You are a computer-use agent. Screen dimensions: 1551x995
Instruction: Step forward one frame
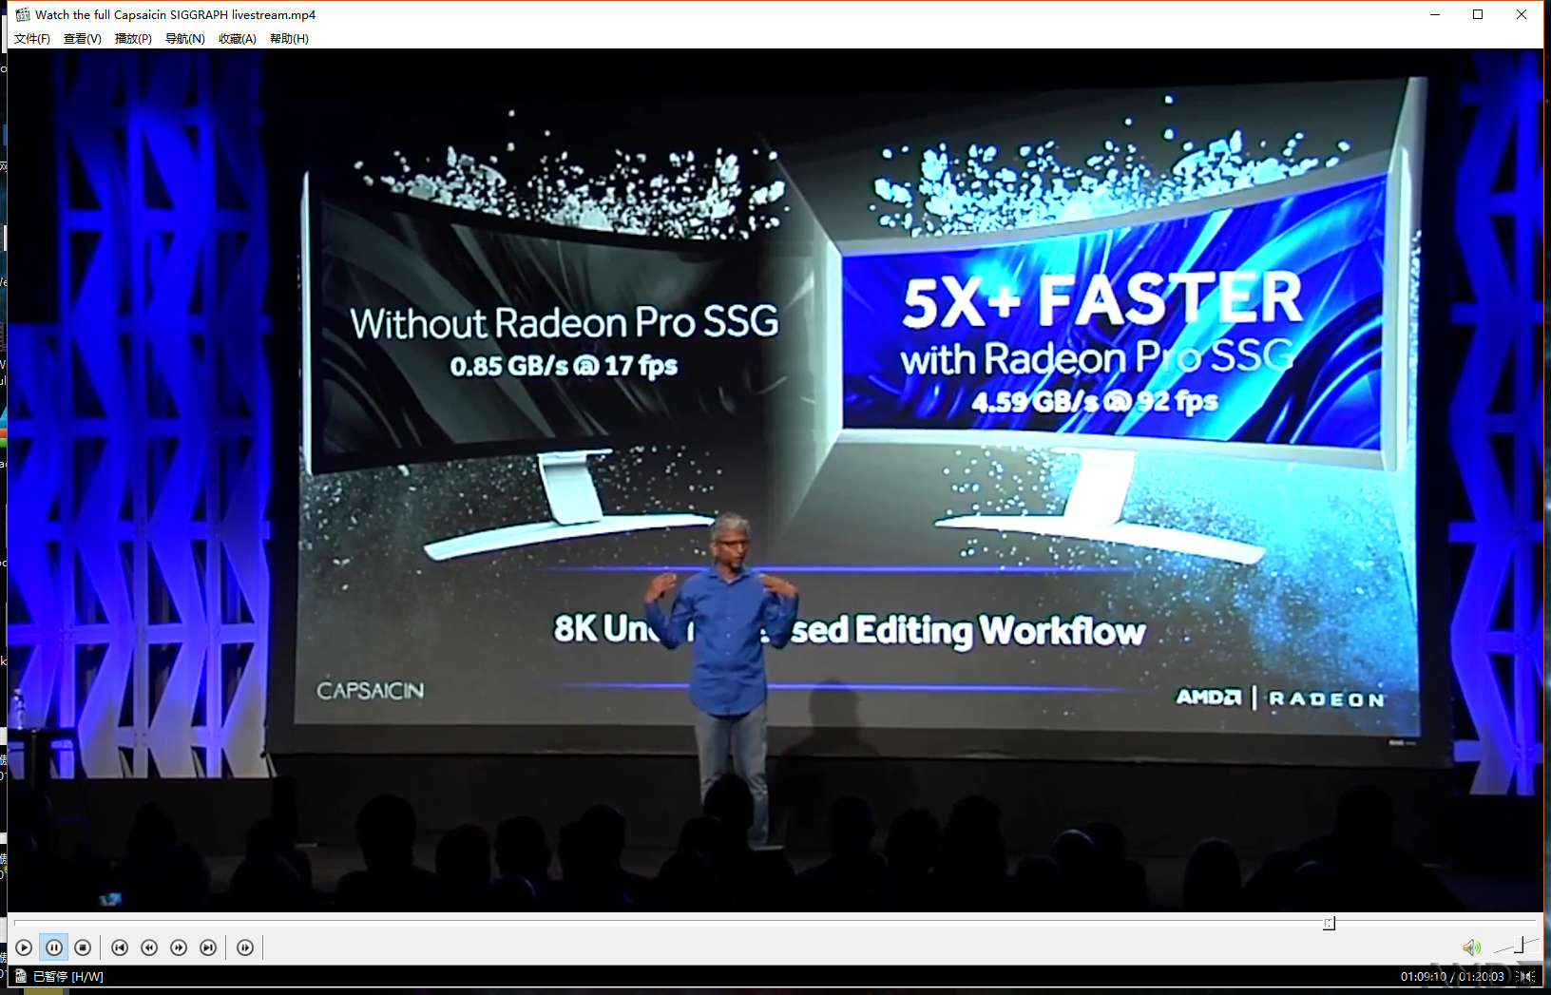coord(245,947)
